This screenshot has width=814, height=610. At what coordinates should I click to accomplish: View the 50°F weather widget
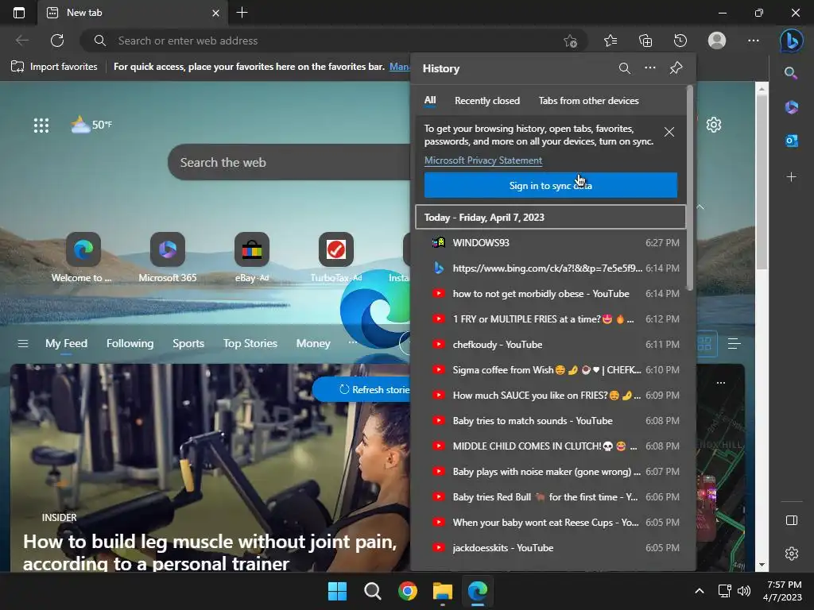91,125
